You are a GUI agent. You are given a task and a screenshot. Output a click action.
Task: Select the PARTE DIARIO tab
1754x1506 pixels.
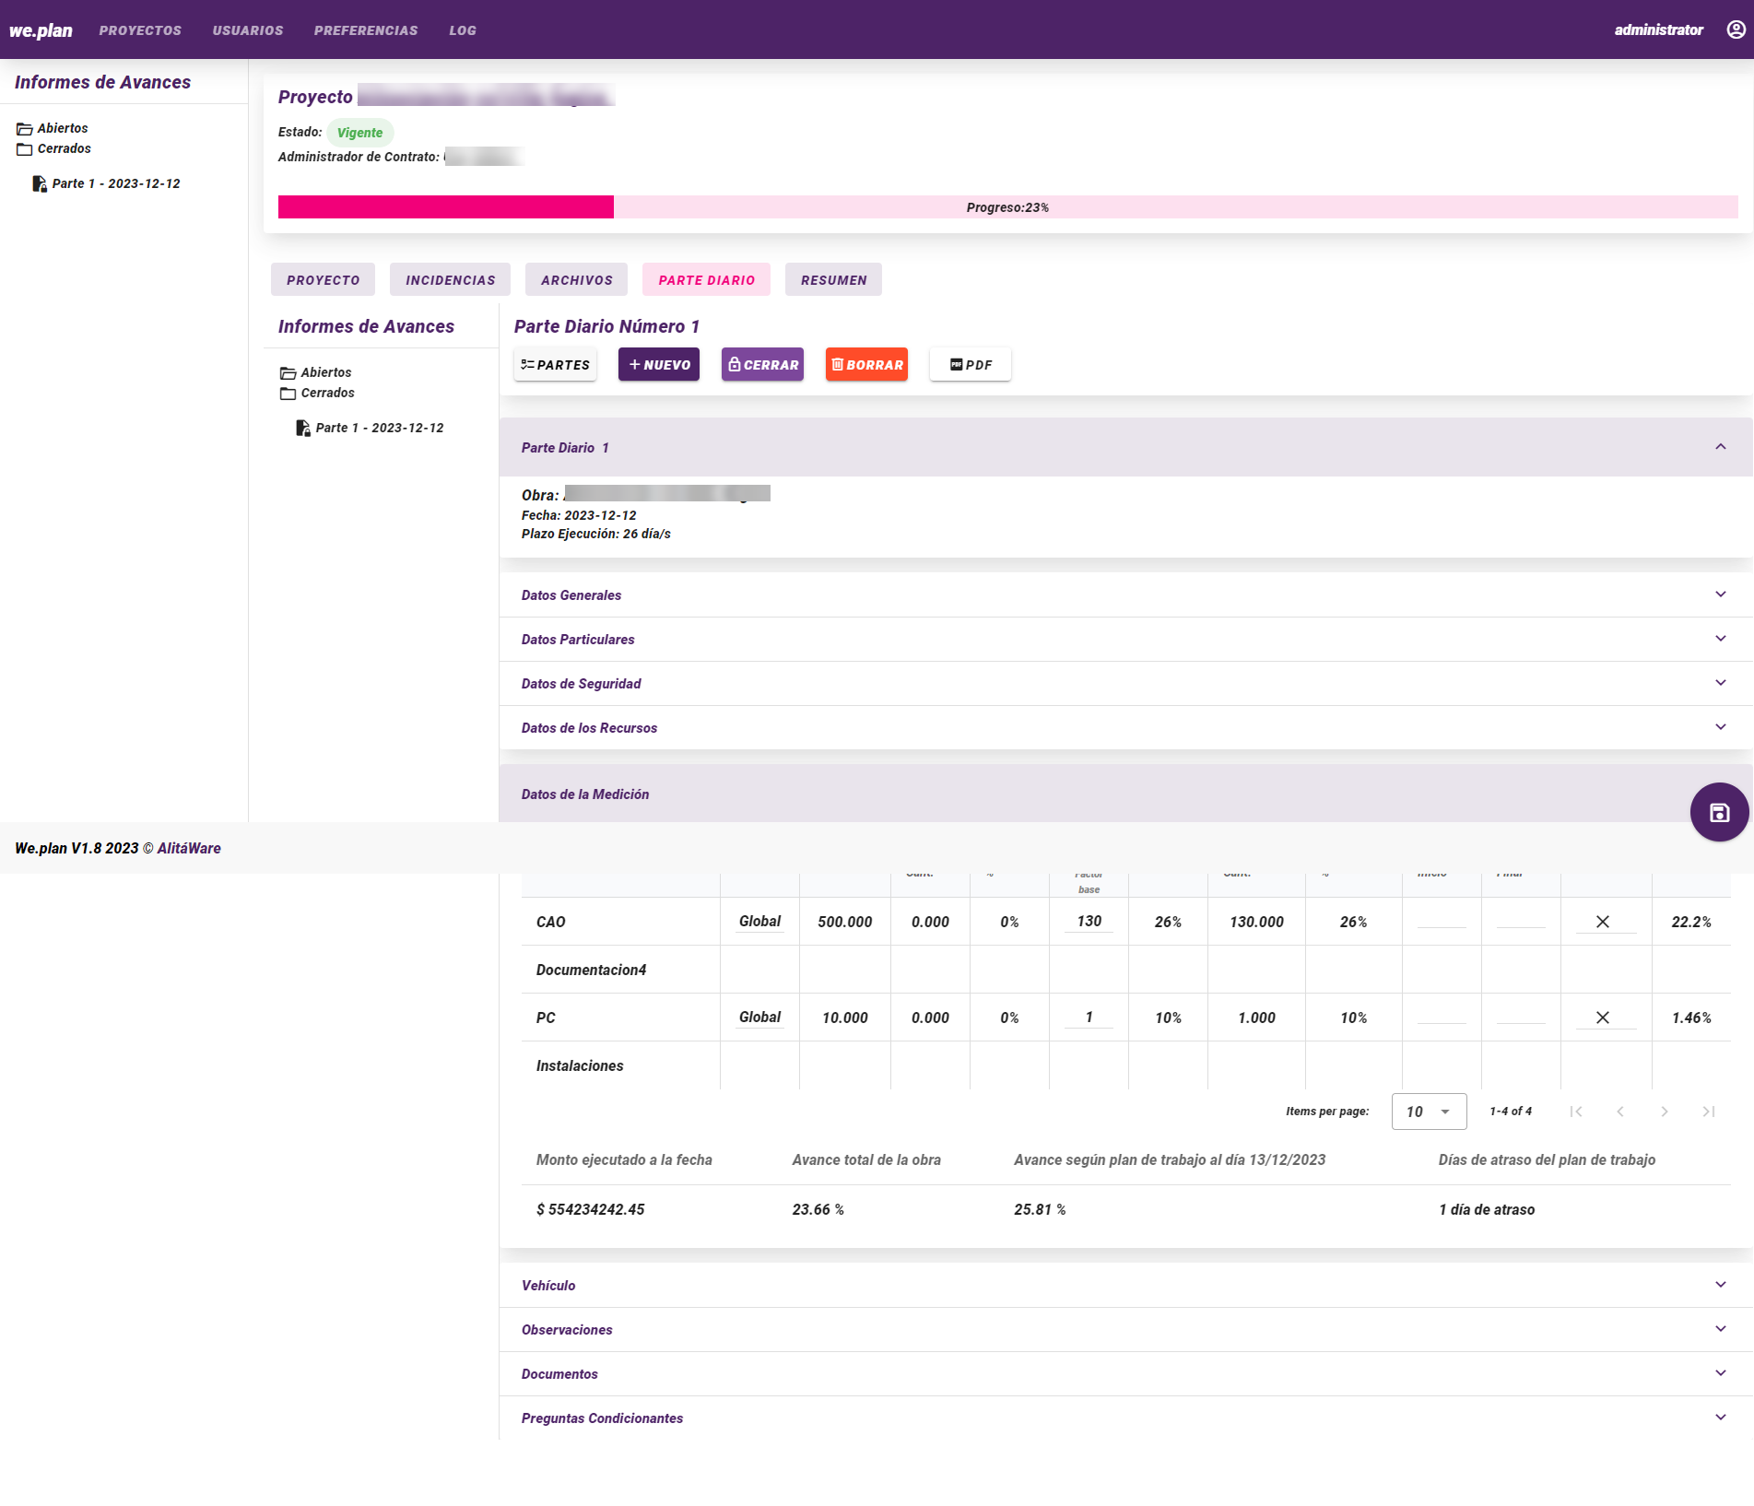(706, 280)
